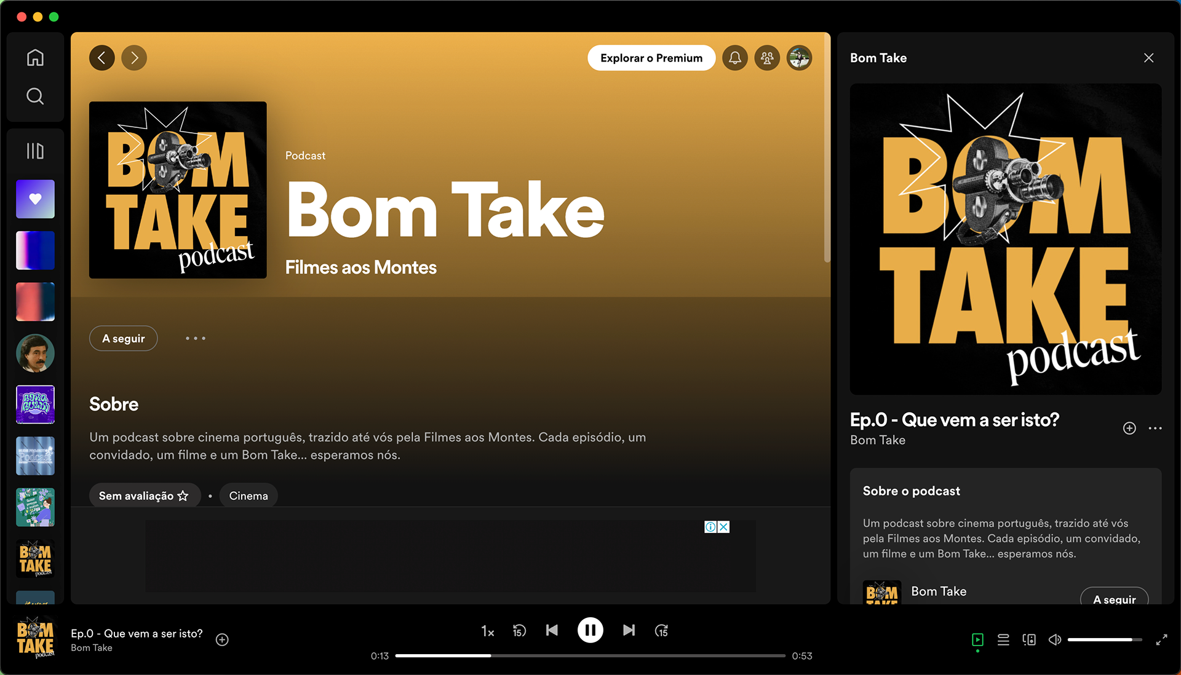Image resolution: width=1181 pixels, height=675 pixels.
Task: Click Sem avaliação rating button
Action: (x=145, y=495)
